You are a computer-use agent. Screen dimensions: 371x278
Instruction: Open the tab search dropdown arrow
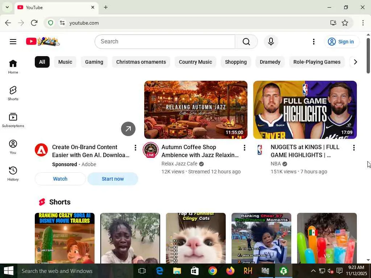7,7
